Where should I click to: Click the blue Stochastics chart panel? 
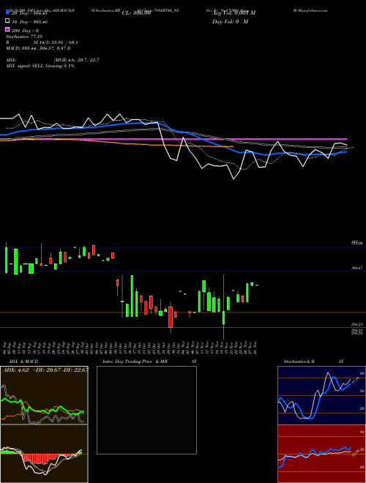point(321,395)
